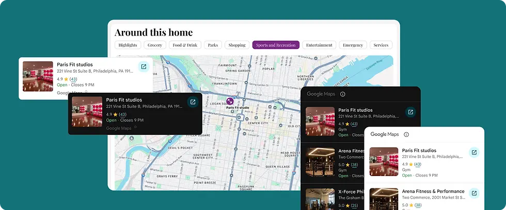
Task: Open (43) reviews link in white list panel
Action: pyautogui.click(x=418, y=164)
